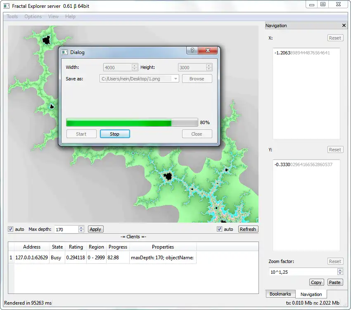Click rating value 0.294118
This screenshot has width=351, height=310.
point(76,258)
